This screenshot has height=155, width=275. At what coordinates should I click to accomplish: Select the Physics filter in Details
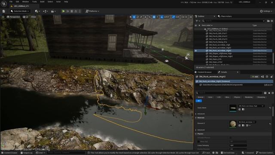237,97
